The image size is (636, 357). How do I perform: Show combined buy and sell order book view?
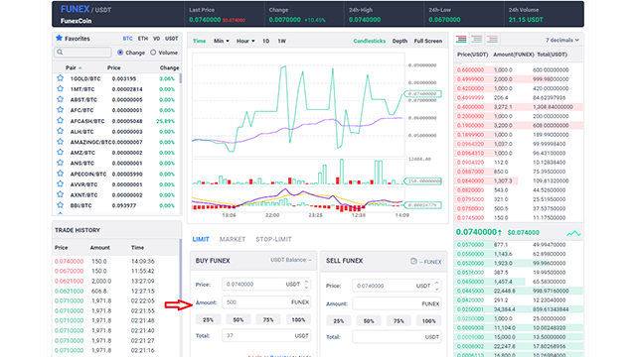(461, 40)
